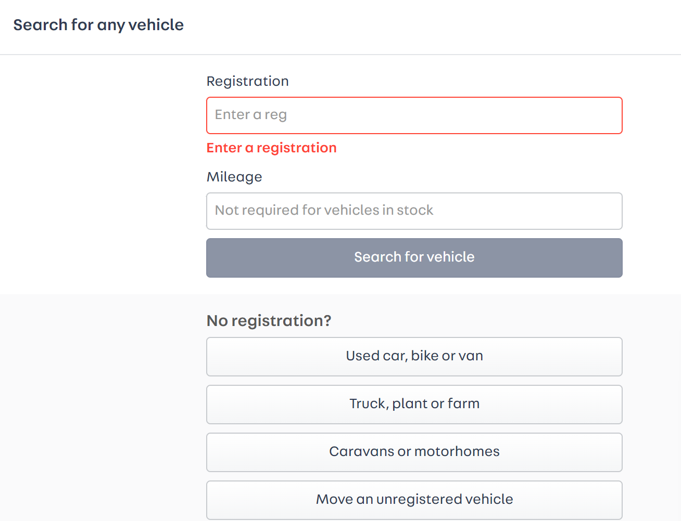Select the truck and farm vehicle category
The height and width of the screenshot is (521, 681).
414,405
